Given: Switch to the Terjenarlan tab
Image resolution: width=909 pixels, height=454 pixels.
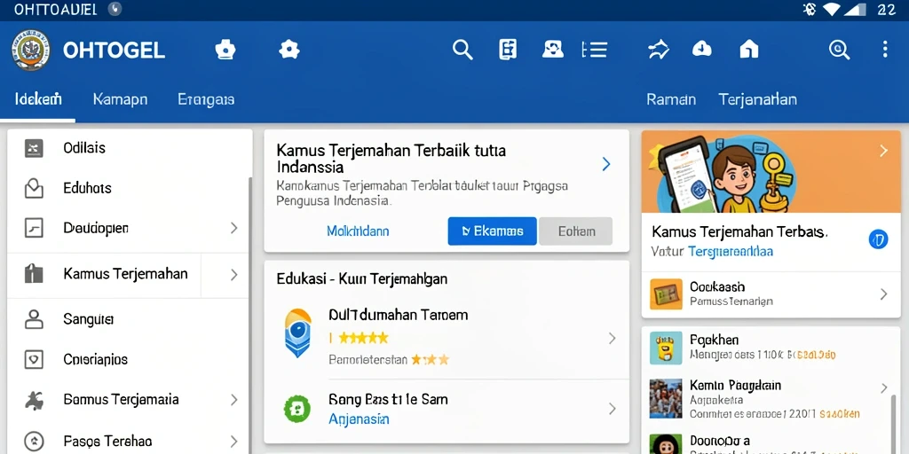Looking at the screenshot, I should click(x=758, y=99).
